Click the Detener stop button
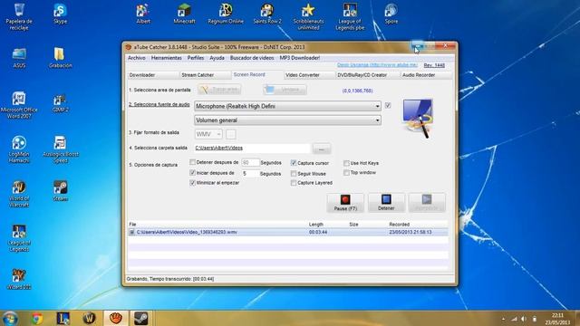Image resolution: width=580 pixels, height=326 pixels. (x=386, y=203)
